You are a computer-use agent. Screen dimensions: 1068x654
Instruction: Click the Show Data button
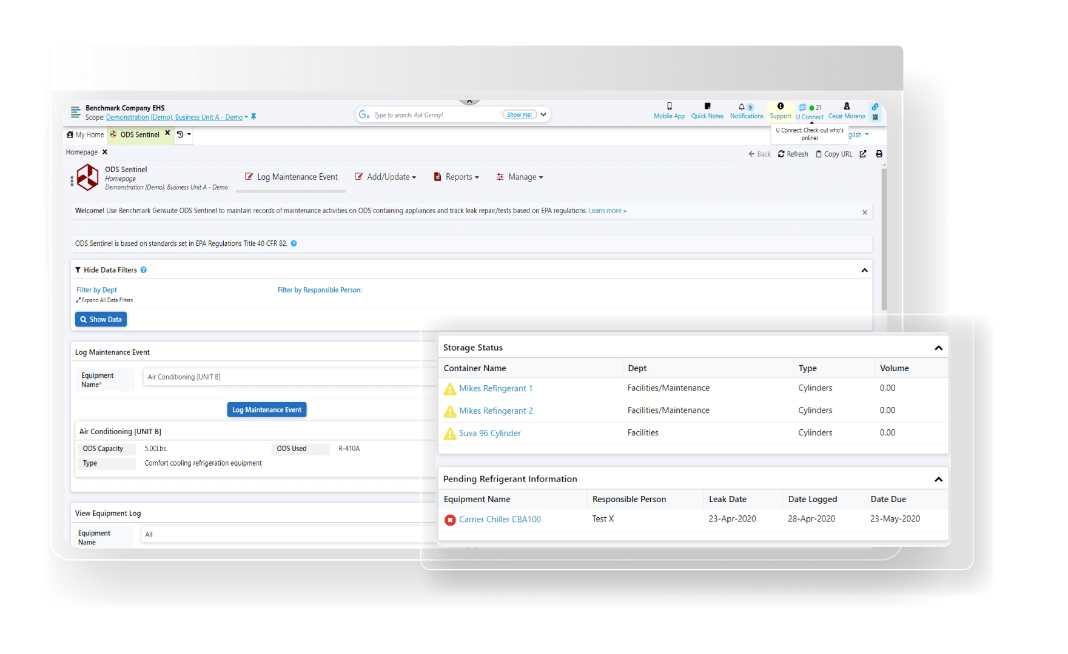coord(101,319)
